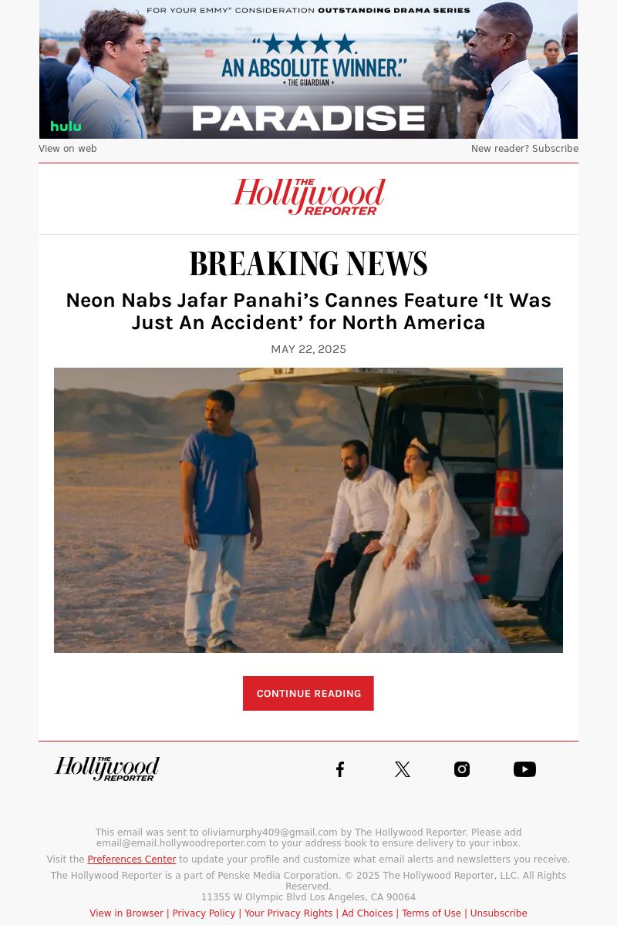Open the View on web link

pos(68,149)
